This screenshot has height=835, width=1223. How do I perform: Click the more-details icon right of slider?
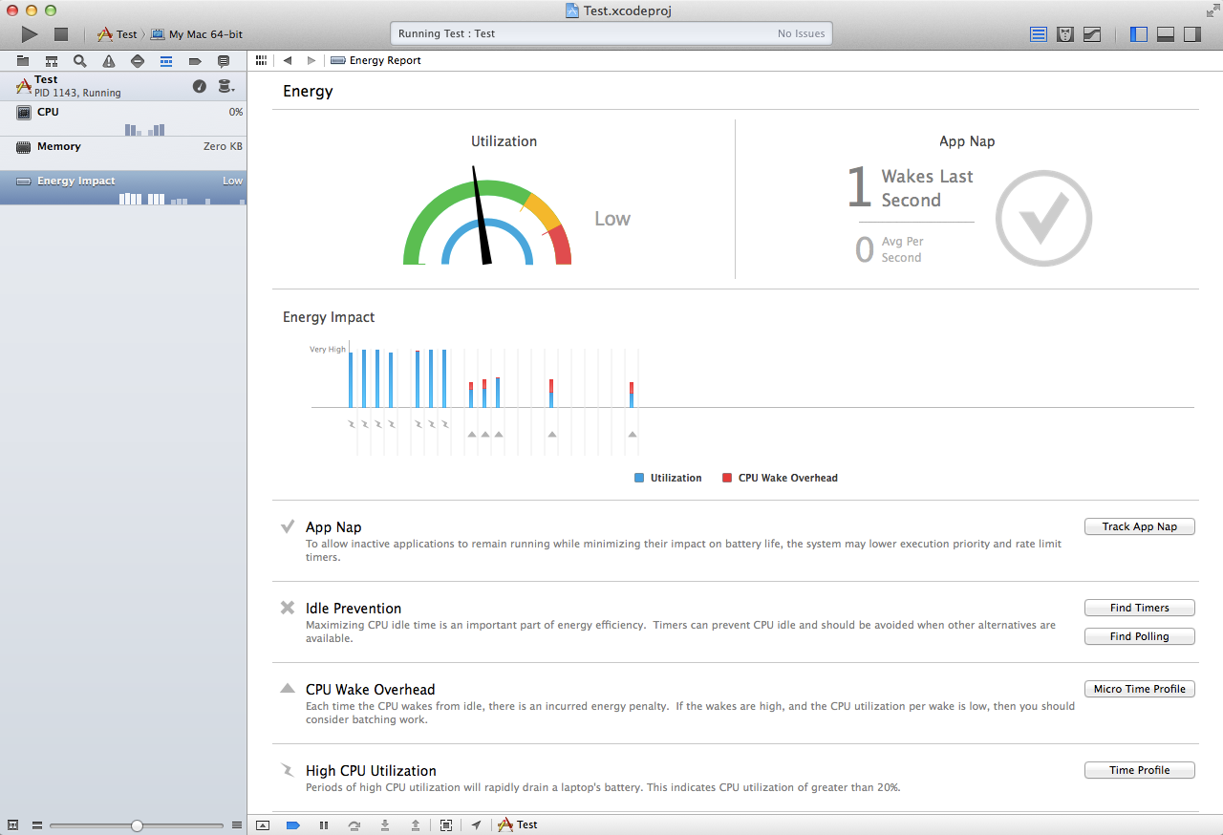pyautogui.click(x=237, y=825)
